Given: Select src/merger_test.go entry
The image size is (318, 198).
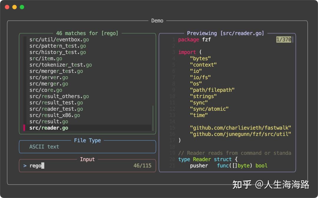Looking at the screenshot, I should [56, 71].
